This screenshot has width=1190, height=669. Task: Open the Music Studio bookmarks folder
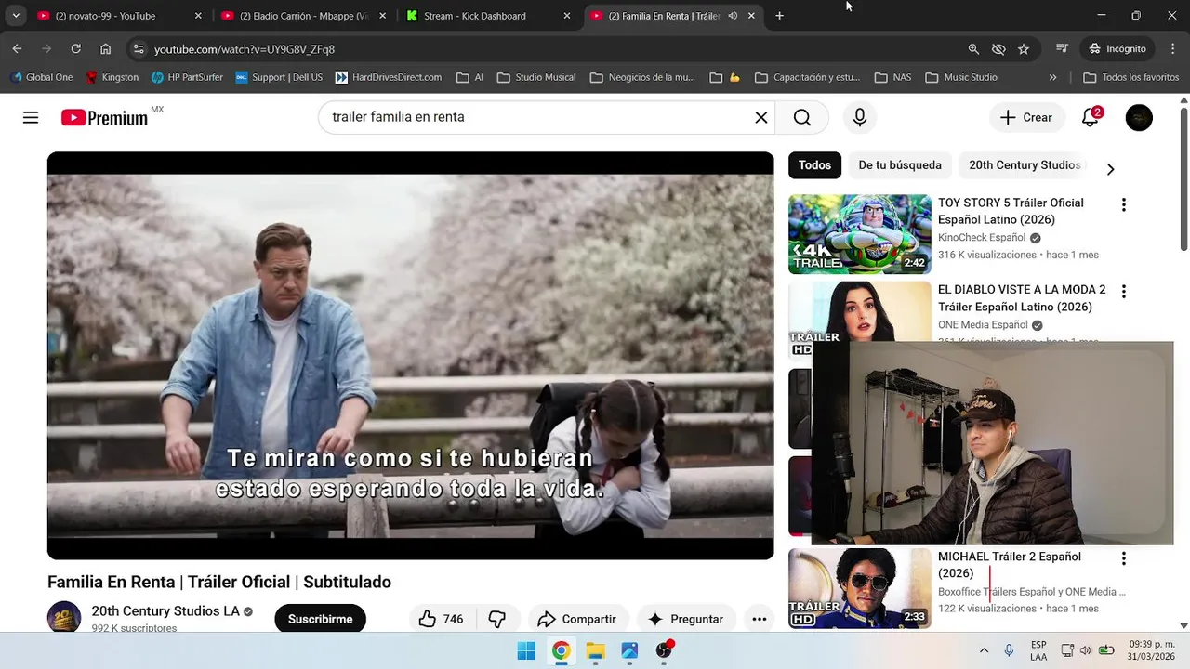(x=961, y=77)
